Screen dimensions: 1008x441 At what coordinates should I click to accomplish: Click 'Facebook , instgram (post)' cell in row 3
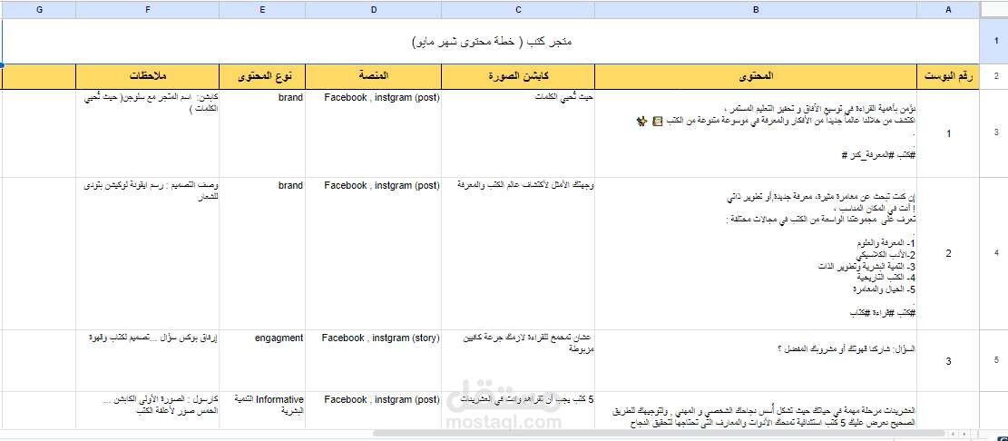coord(374,133)
